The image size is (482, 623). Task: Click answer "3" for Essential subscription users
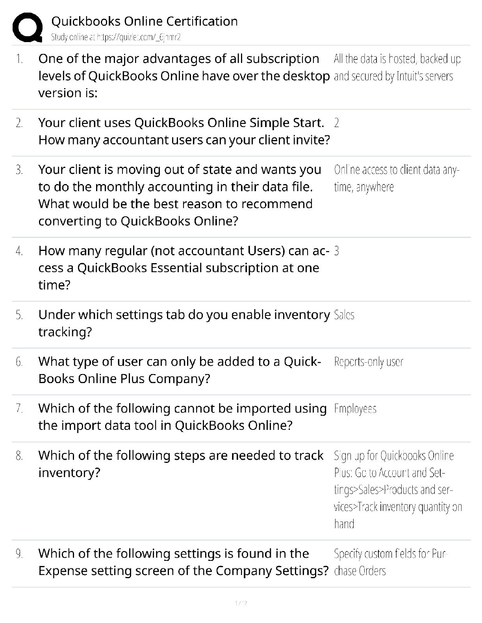(336, 251)
